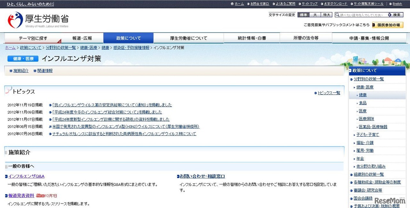
Task: Click the home icon in the top bar
Action: pyautogui.click(x=232, y=4)
